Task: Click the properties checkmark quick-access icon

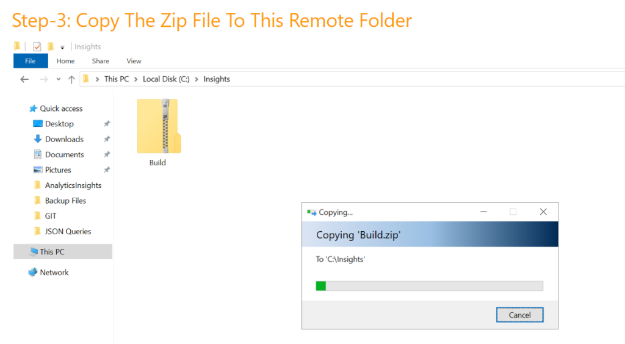Action: 37,46
